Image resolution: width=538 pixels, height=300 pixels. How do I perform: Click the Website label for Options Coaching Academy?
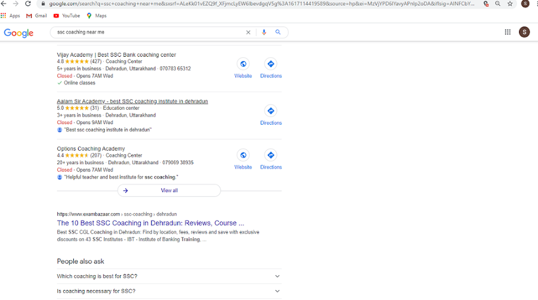pyautogui.click(x=243, y=167)
